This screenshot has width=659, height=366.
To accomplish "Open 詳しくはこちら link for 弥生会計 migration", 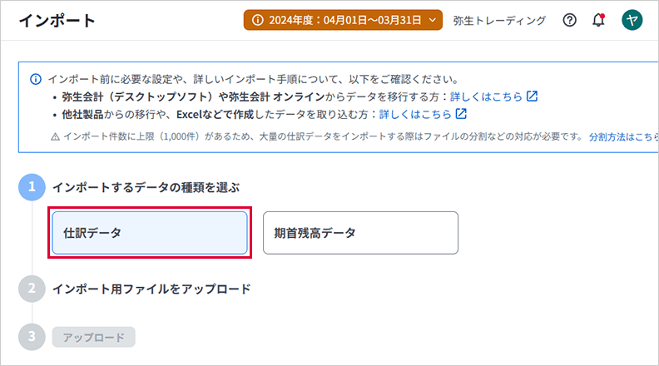I will point(486,96).
